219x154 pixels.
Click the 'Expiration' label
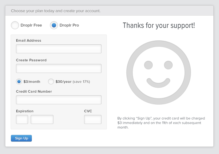click(x=25, y=111)
